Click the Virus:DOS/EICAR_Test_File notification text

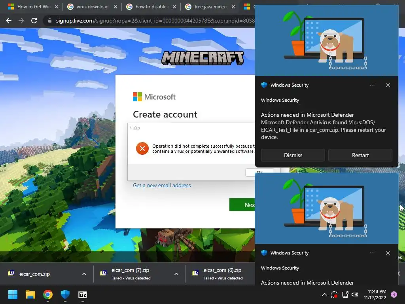[x=324, y=130]
